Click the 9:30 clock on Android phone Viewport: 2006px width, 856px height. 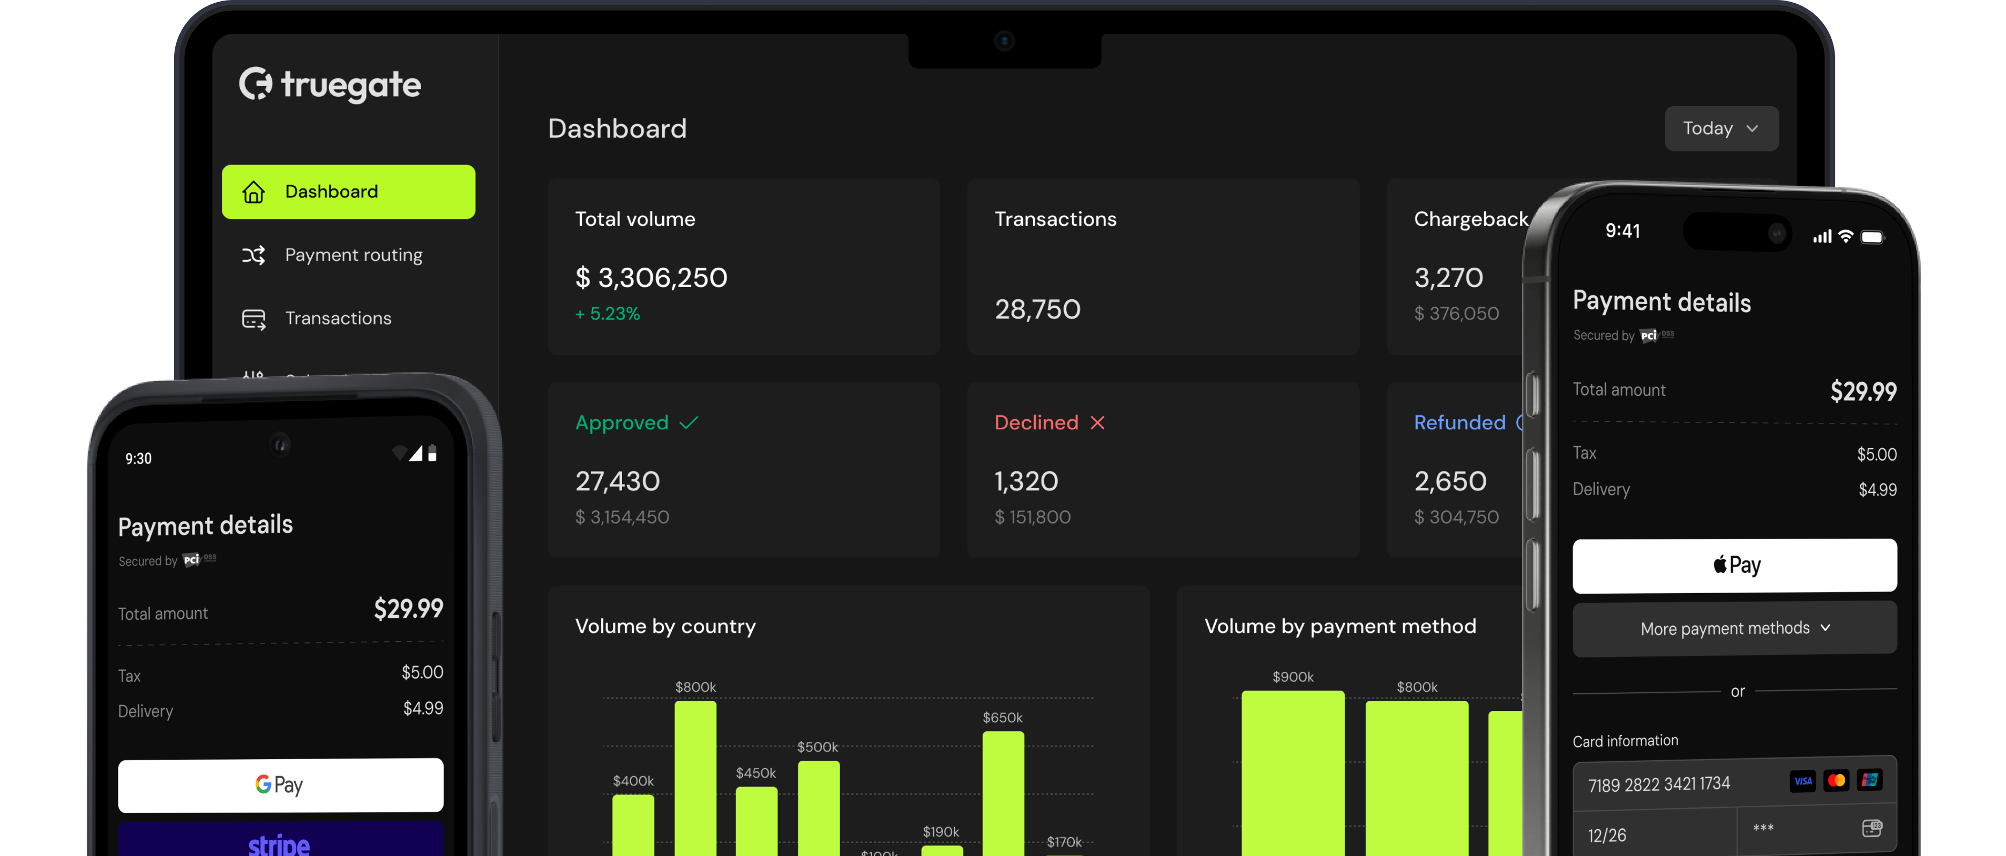139,458
